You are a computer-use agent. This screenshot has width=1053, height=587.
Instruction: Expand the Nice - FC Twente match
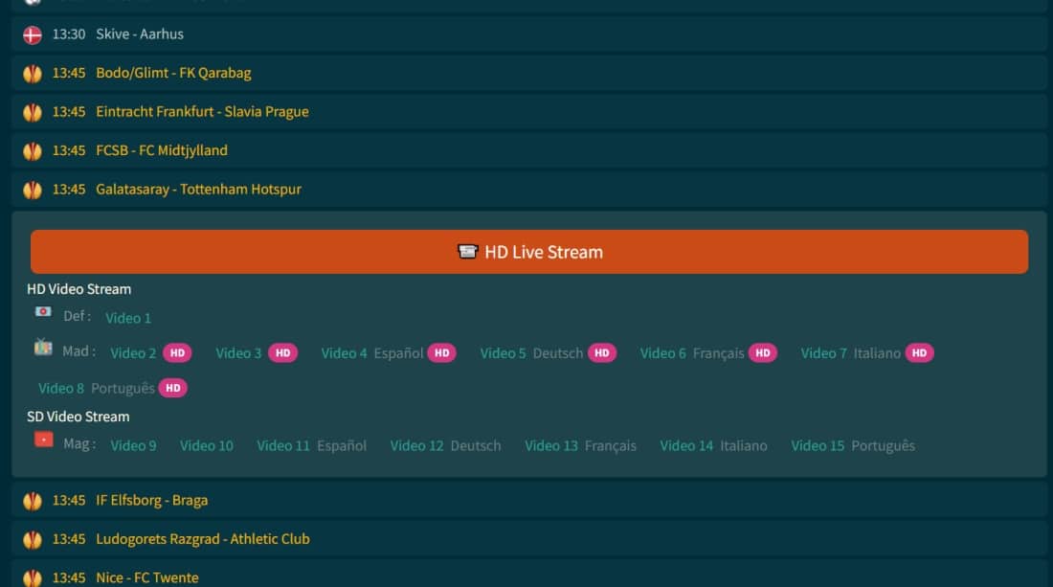pos(529,576)
